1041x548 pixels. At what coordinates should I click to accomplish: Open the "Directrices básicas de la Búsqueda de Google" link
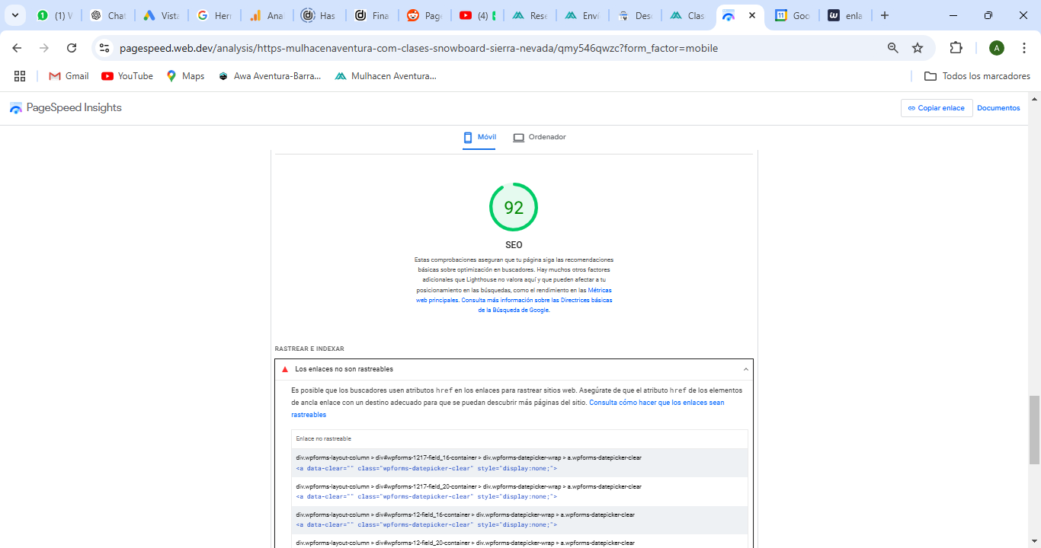tap(545, 305)
